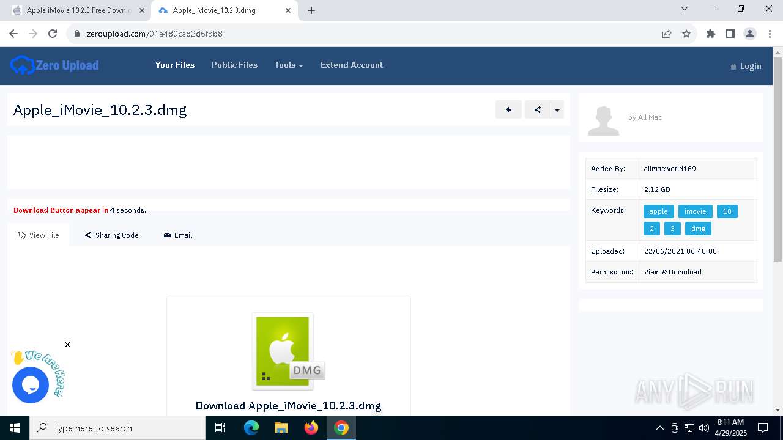This screenshot has height=440, width=783.
Task: Launch Firefox from taskbar
Action: pyautogui.click(x=311, y=428)
